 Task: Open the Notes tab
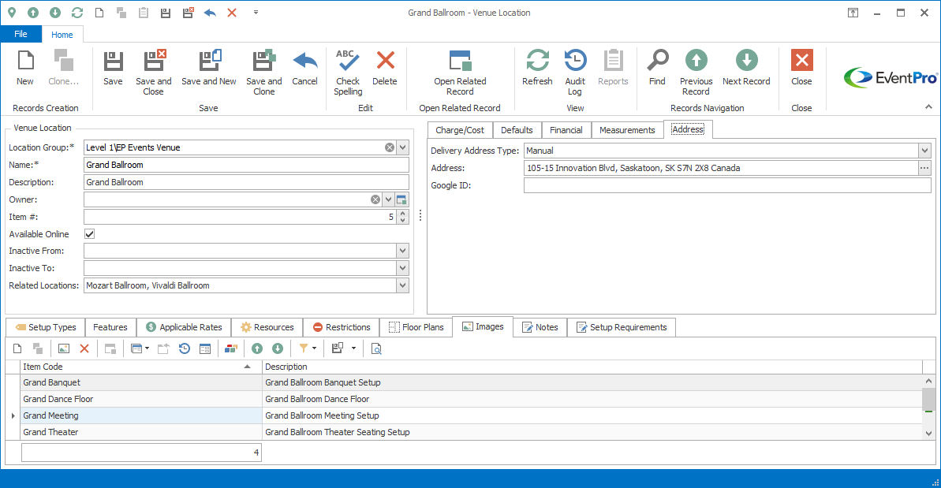540,327
